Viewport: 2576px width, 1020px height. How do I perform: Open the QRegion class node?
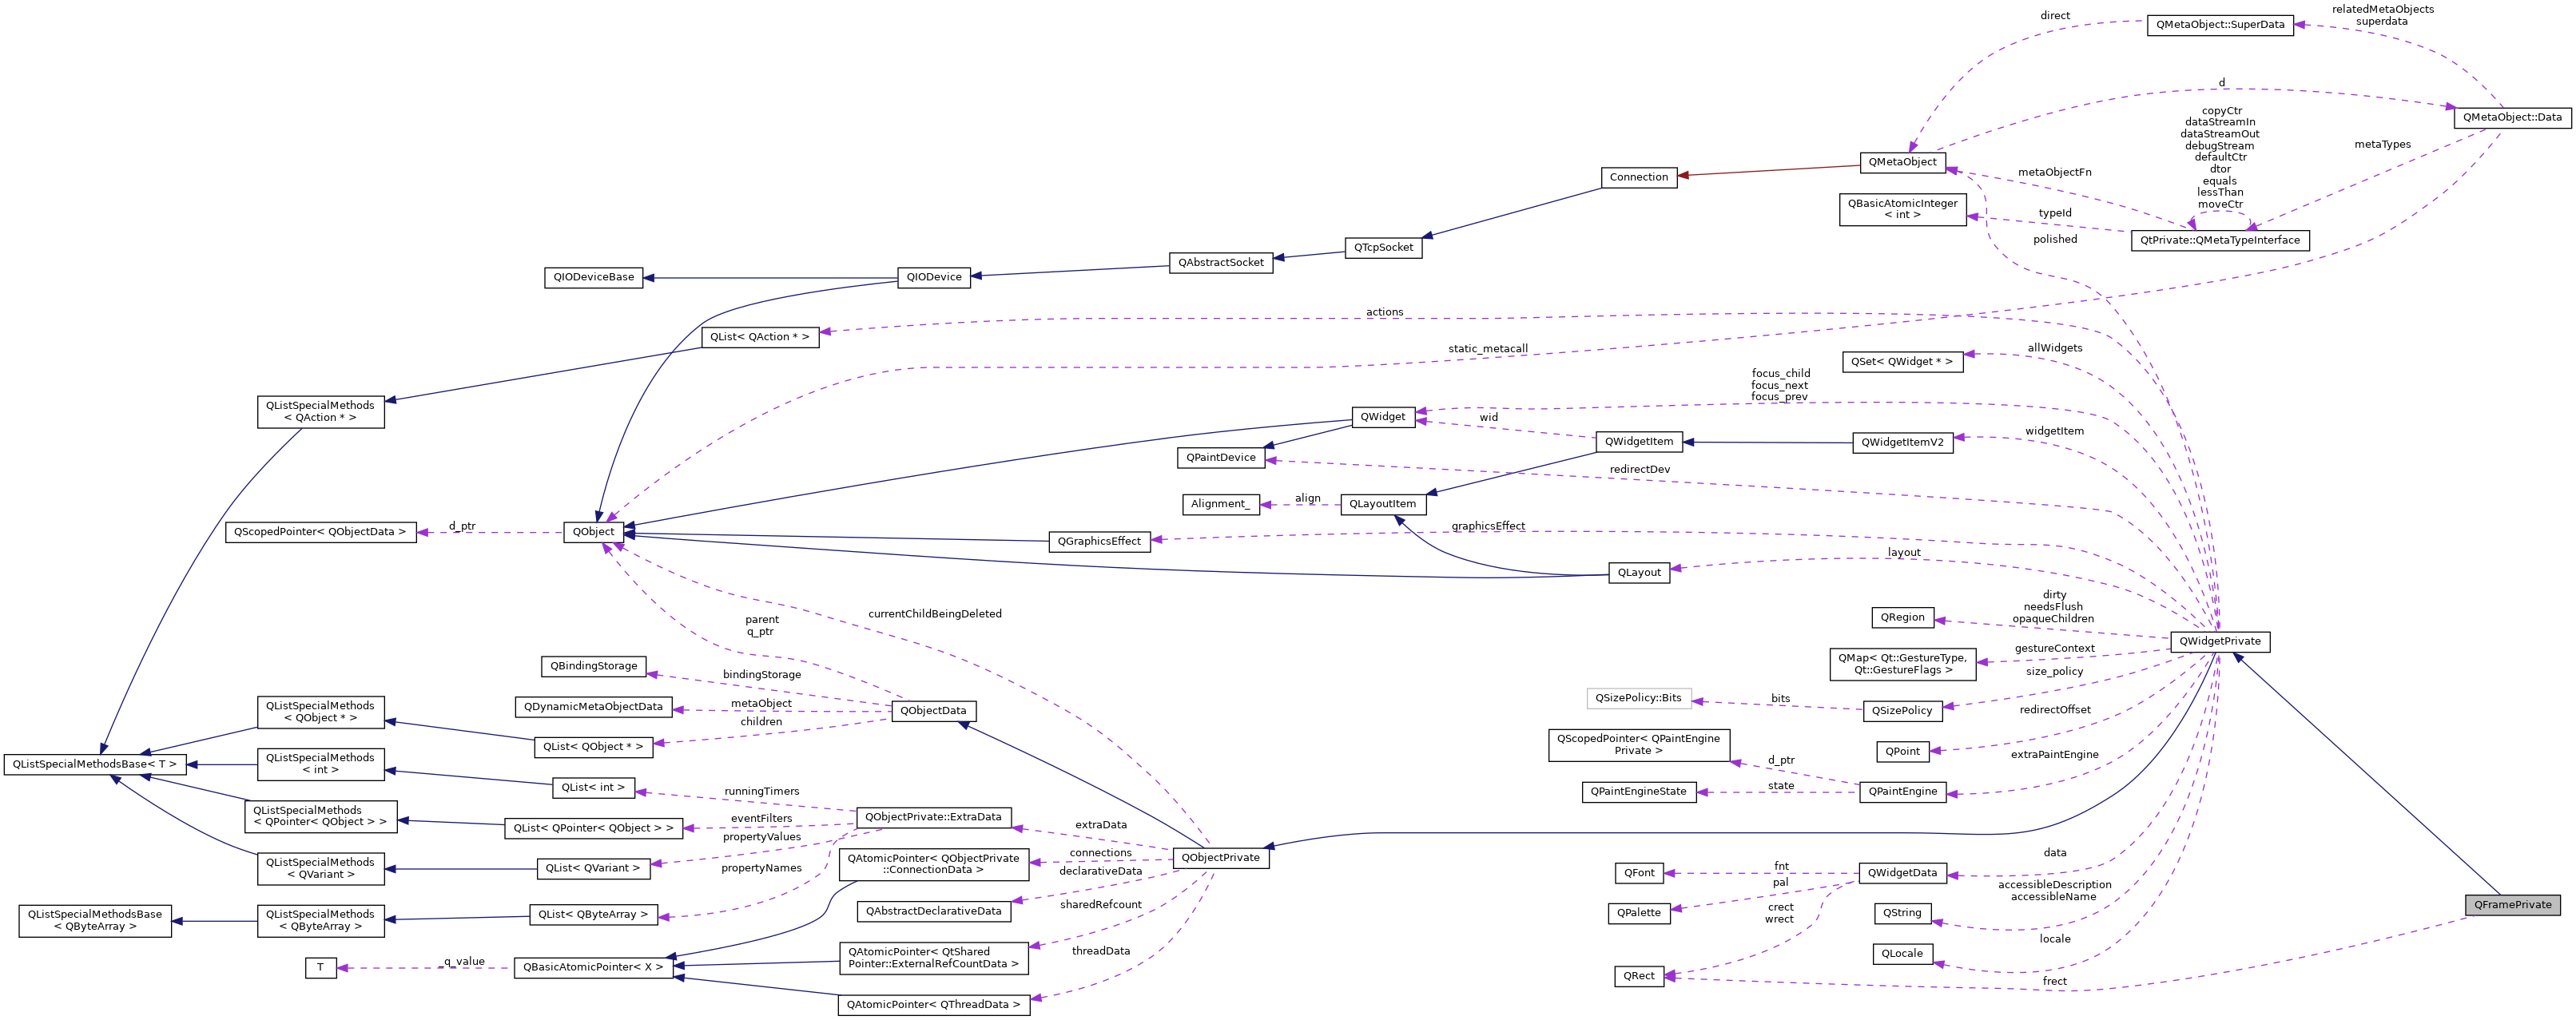click(1902, 618)
